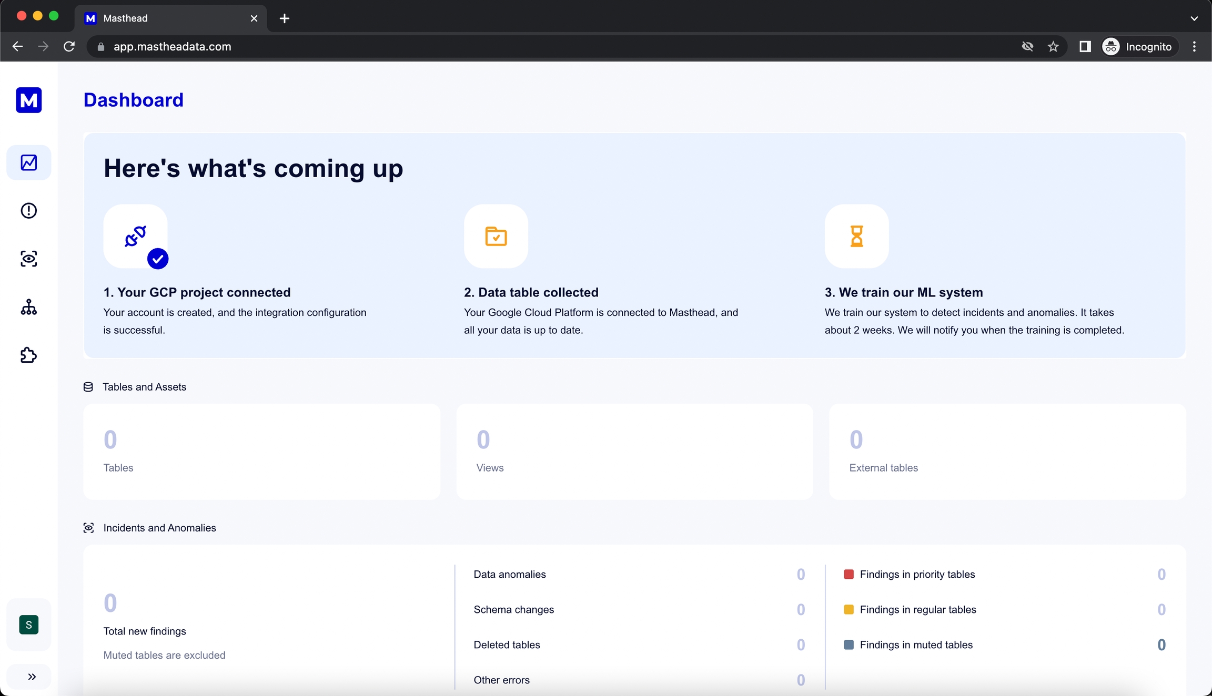The height and width of the screenshot is (696, 1212).
Task: Toggle the browser side panel
Action: click(1085, 47)
